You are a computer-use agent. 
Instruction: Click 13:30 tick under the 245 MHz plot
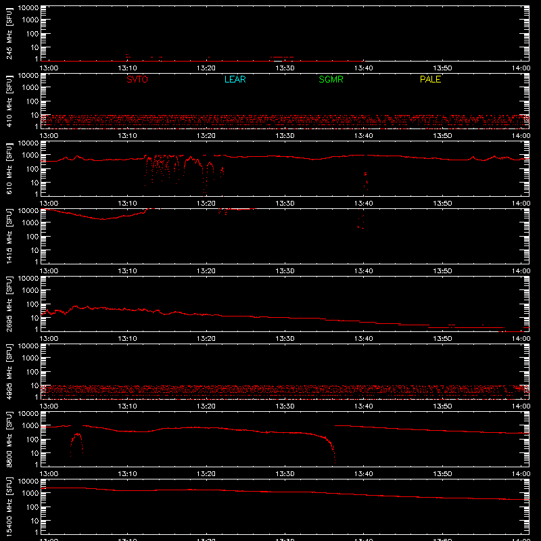(x=285, y=68)
